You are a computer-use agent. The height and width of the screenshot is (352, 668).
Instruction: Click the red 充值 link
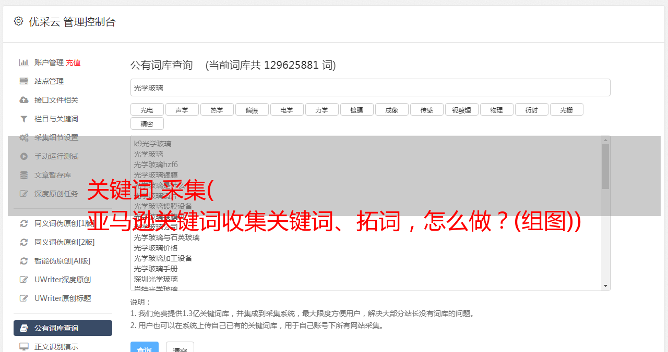[x=73, y=62]
